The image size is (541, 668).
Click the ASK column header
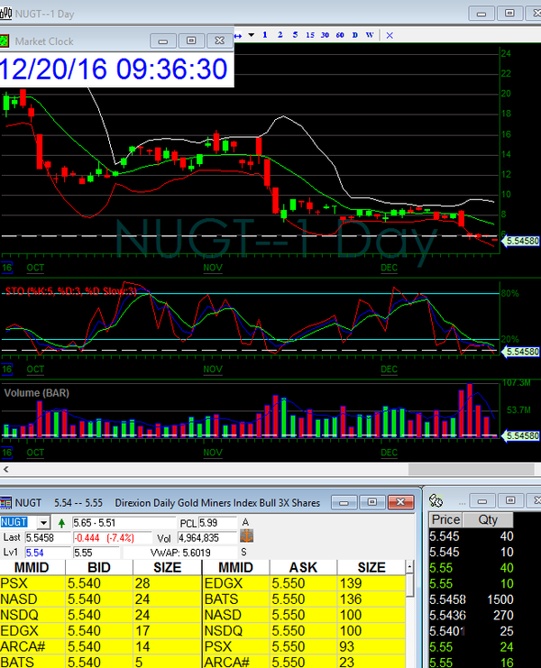click(302, 568)
